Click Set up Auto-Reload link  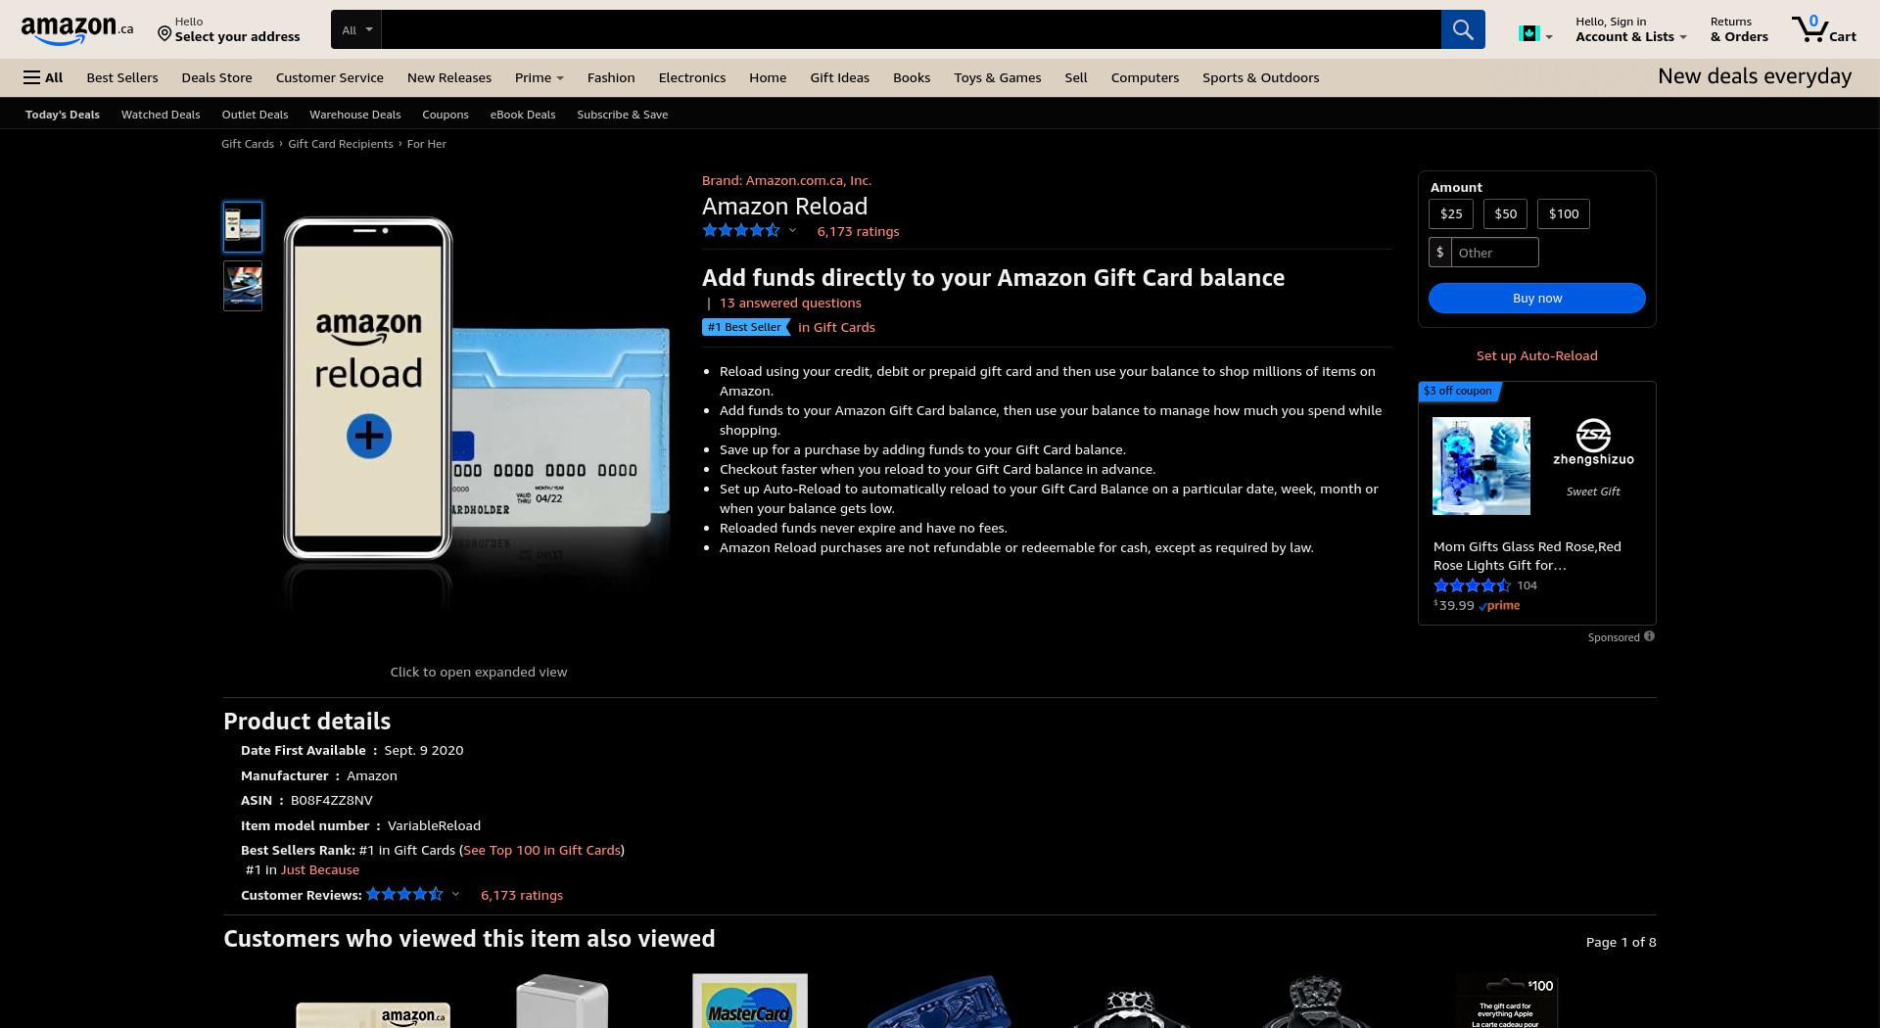(x=1537, y=355)
